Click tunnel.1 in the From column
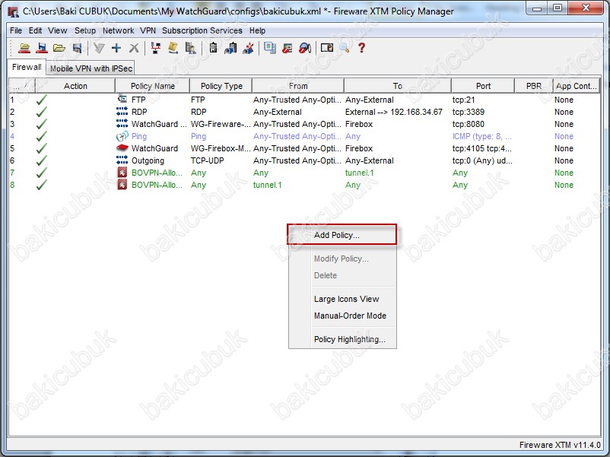Viewport: 610px width, 457px height. click(x=267, y=185)
